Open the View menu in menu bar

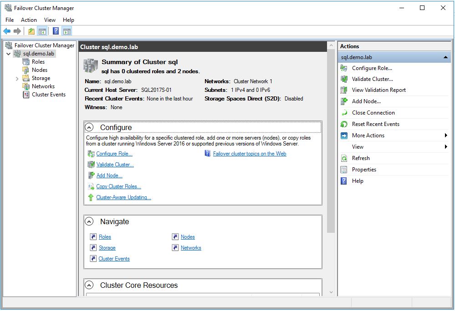(50, 20)
